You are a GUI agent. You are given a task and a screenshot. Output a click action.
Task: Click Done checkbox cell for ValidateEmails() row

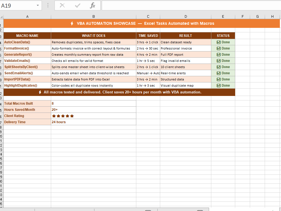[x=223, y=61]
